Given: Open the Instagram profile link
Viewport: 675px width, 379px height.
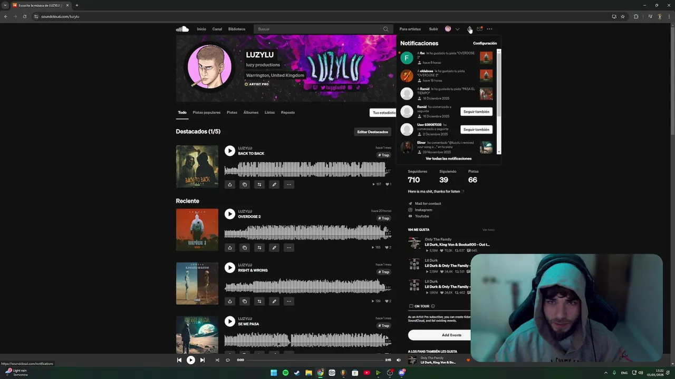Looking at the screenshot, I should point(423,210).
